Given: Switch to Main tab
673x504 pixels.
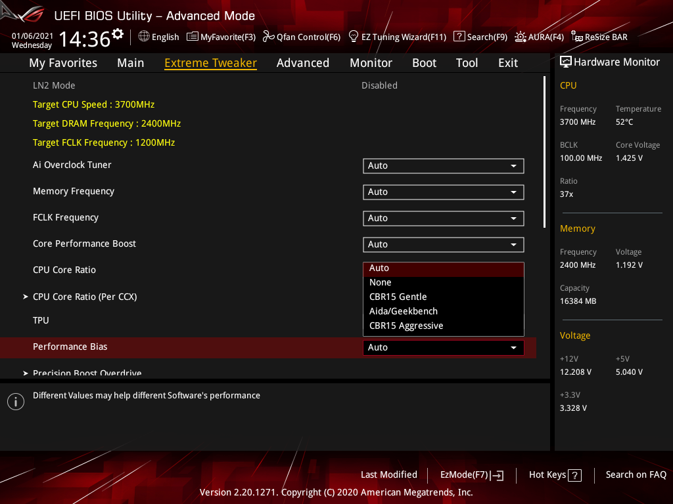Looking at the screenshot, I should coord(131,63).
